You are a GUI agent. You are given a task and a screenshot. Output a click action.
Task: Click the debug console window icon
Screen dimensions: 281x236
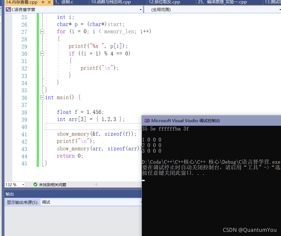(147, 120)
